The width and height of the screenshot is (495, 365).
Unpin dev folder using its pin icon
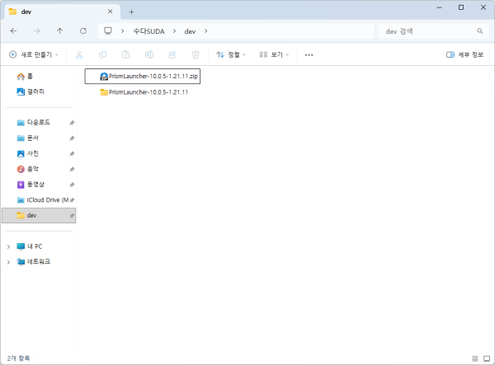point(72,216)
